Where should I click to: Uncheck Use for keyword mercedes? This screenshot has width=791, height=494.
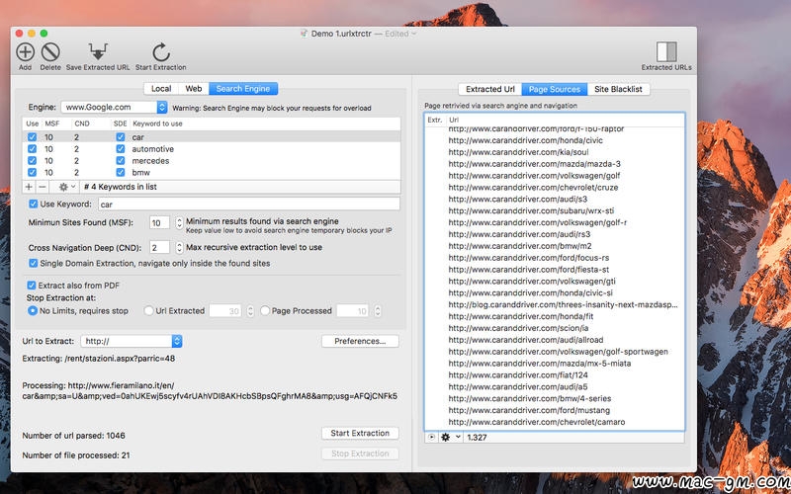[33, 160]
